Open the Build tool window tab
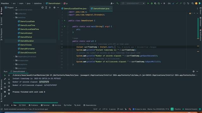 click(x=77, y=105)
